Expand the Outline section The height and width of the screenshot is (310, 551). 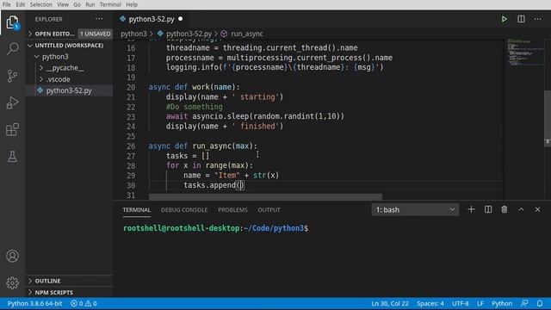tap(70, 281)
